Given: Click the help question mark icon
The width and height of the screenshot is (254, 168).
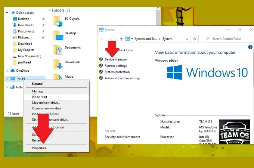Looking at the screenshot, I should pos(250,47).
